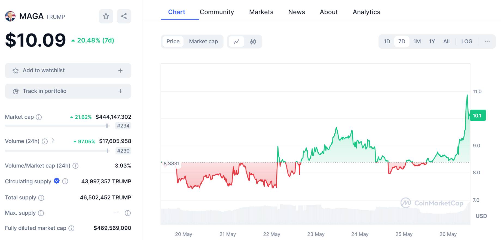This screenshot has width=501, height=240.
Task: Click info icon beside Total supply
Action: 41,198
